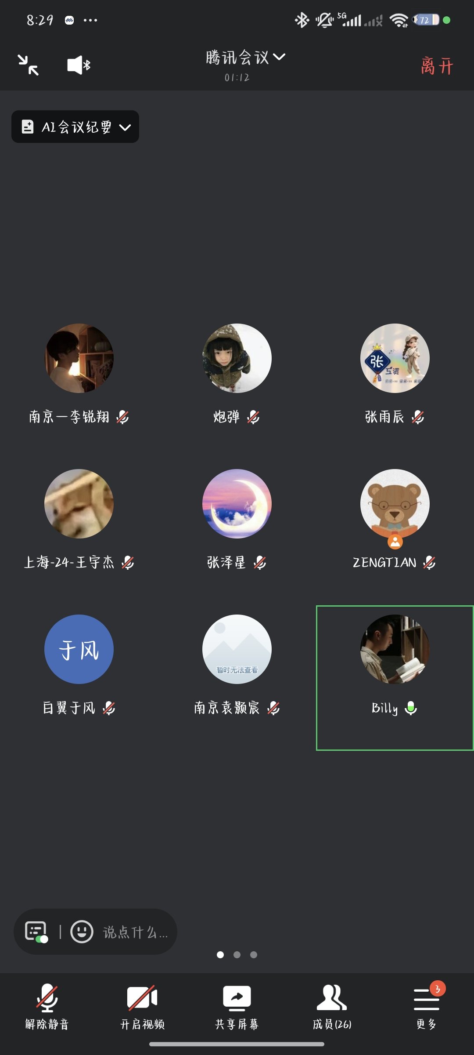Tap the AI会议纪要 document icon
474x1055 pixels.
pos(28,127)
